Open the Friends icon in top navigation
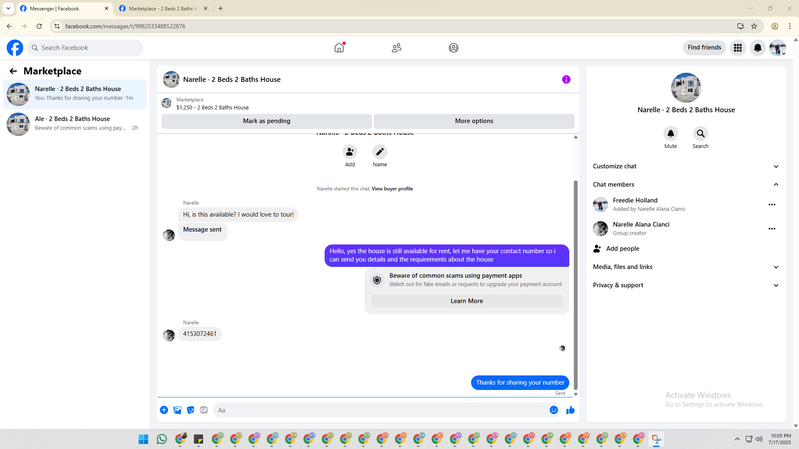Viewport: 799px width, 449px height. coord(397,48)
